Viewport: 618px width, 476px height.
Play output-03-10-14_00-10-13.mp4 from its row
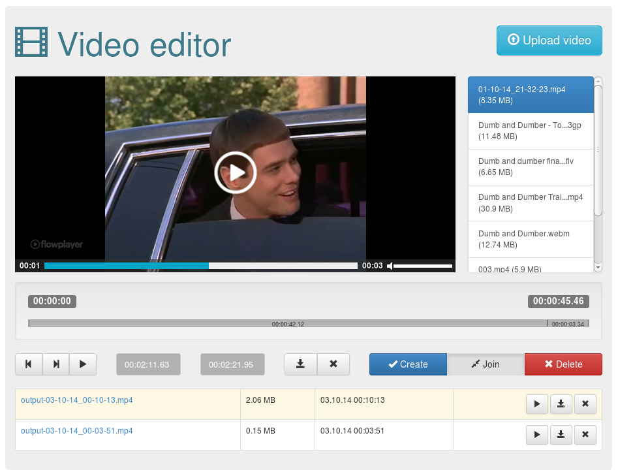[x=537, y=404]
